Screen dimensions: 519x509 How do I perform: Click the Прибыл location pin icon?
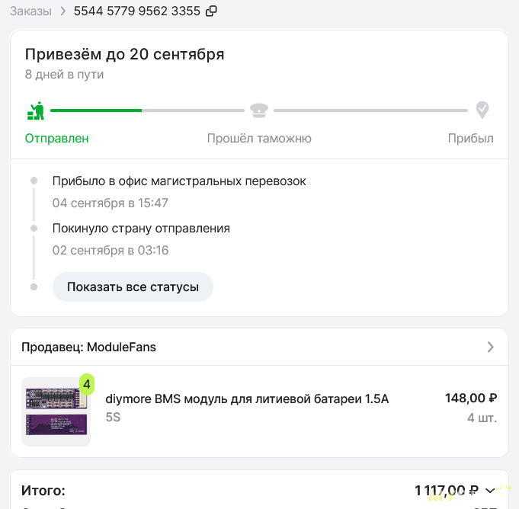click(482, 110)
